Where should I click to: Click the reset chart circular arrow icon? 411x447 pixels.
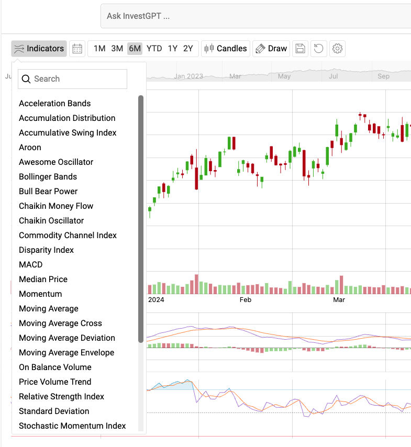pos(318,49)
